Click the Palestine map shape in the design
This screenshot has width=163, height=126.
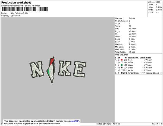[x=51, y=70]
